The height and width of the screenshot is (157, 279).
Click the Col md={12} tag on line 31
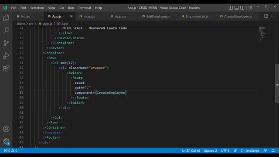64,63
